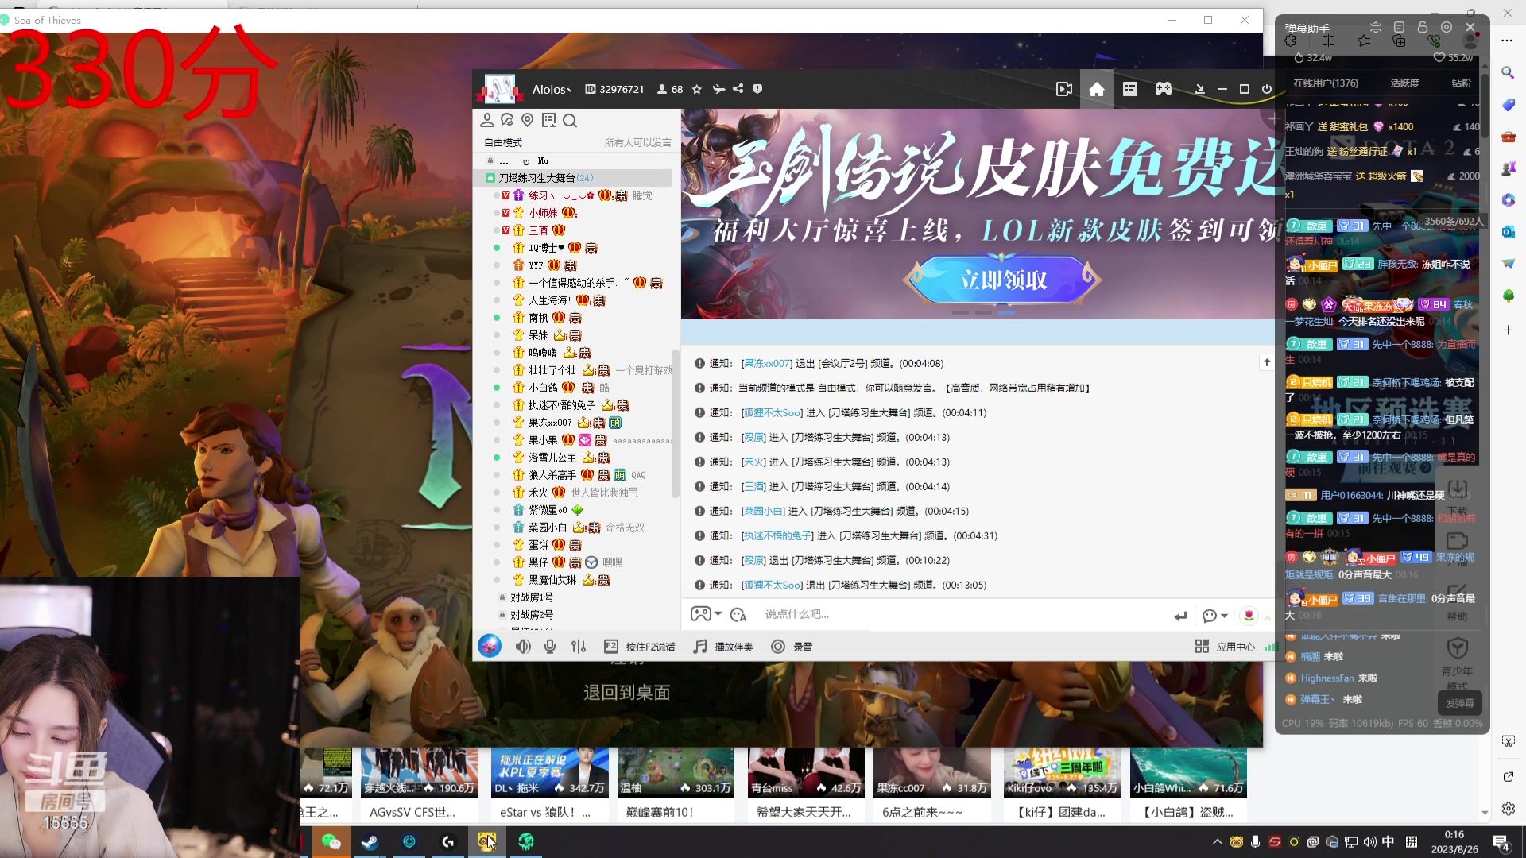The height and width of the screenshot is (858, 1526).
Task: Click the share icon in YY channel header
Action: coord(738,89)
